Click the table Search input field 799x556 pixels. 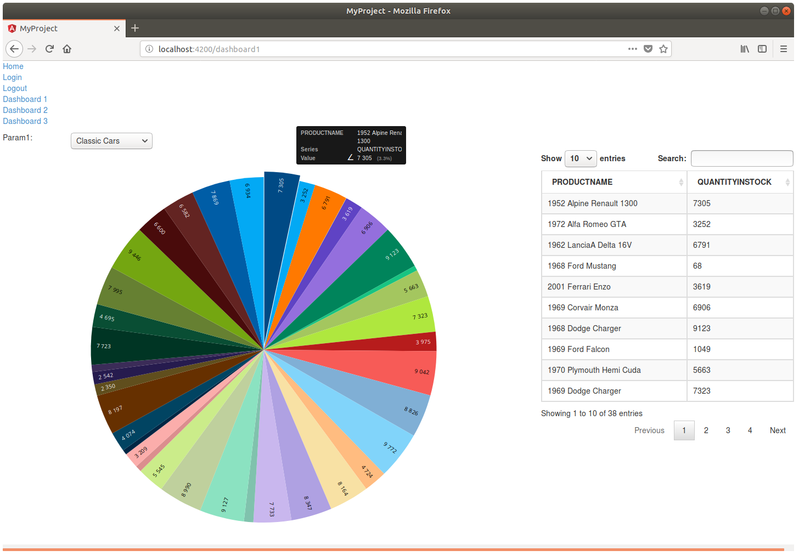(x=742, y=158)
